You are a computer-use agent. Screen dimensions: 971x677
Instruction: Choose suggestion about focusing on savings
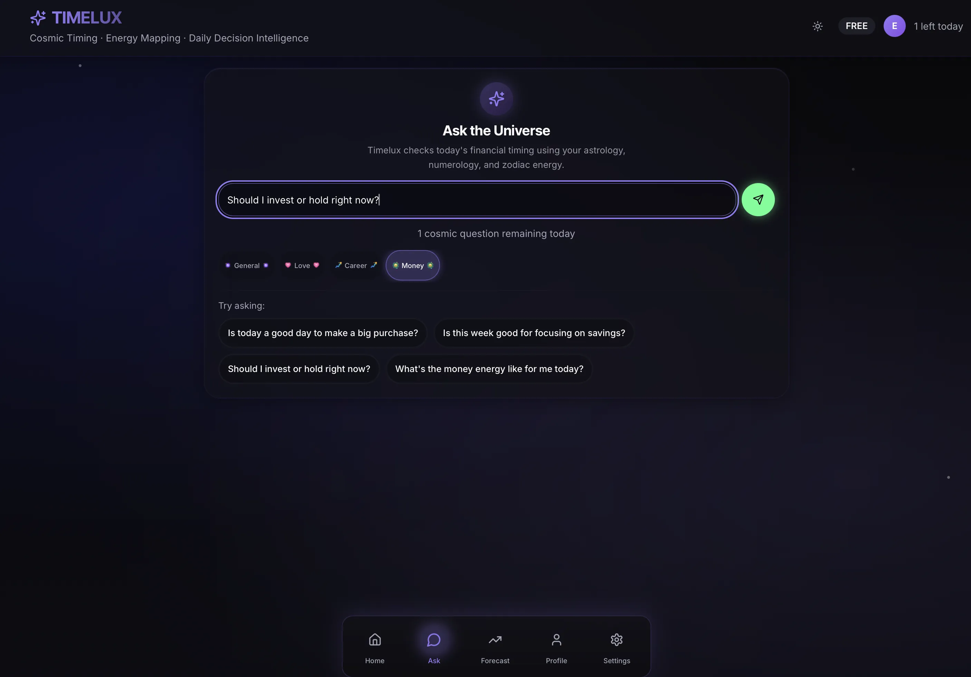(x=534, y=333)
